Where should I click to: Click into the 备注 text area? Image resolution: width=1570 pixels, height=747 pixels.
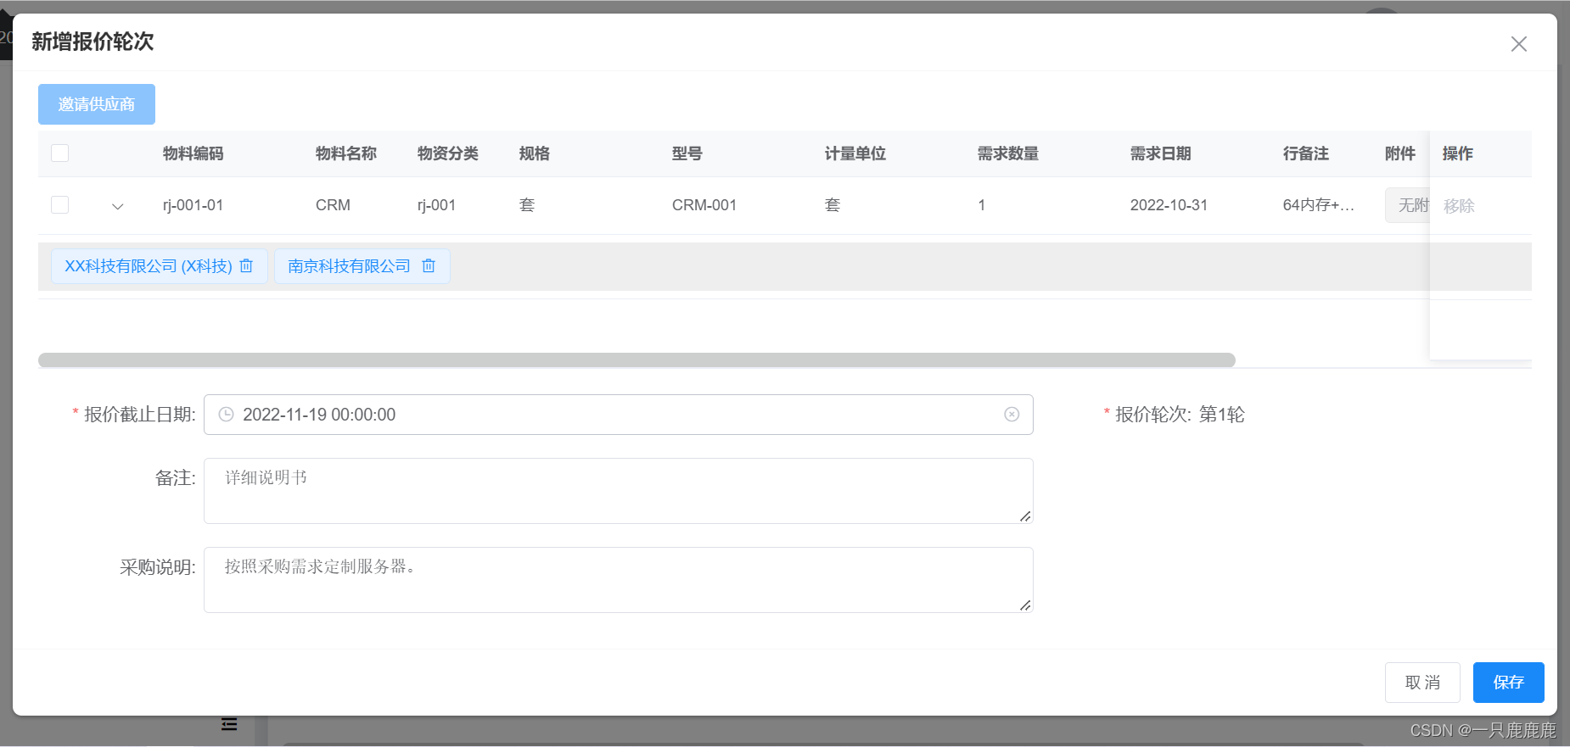point(619,491)
